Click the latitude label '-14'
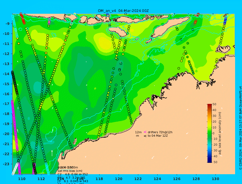 point(6,74)
